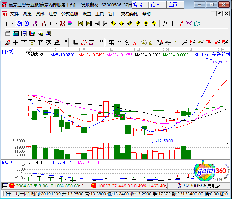
Task: Click the Ma60=13.6000 moving average label
Action: click(176, 55)
